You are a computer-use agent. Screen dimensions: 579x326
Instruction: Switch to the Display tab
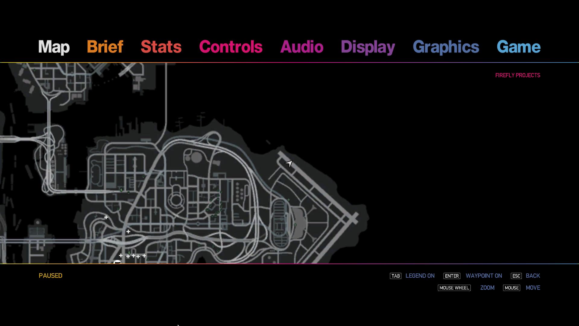[x=368, y=47]
